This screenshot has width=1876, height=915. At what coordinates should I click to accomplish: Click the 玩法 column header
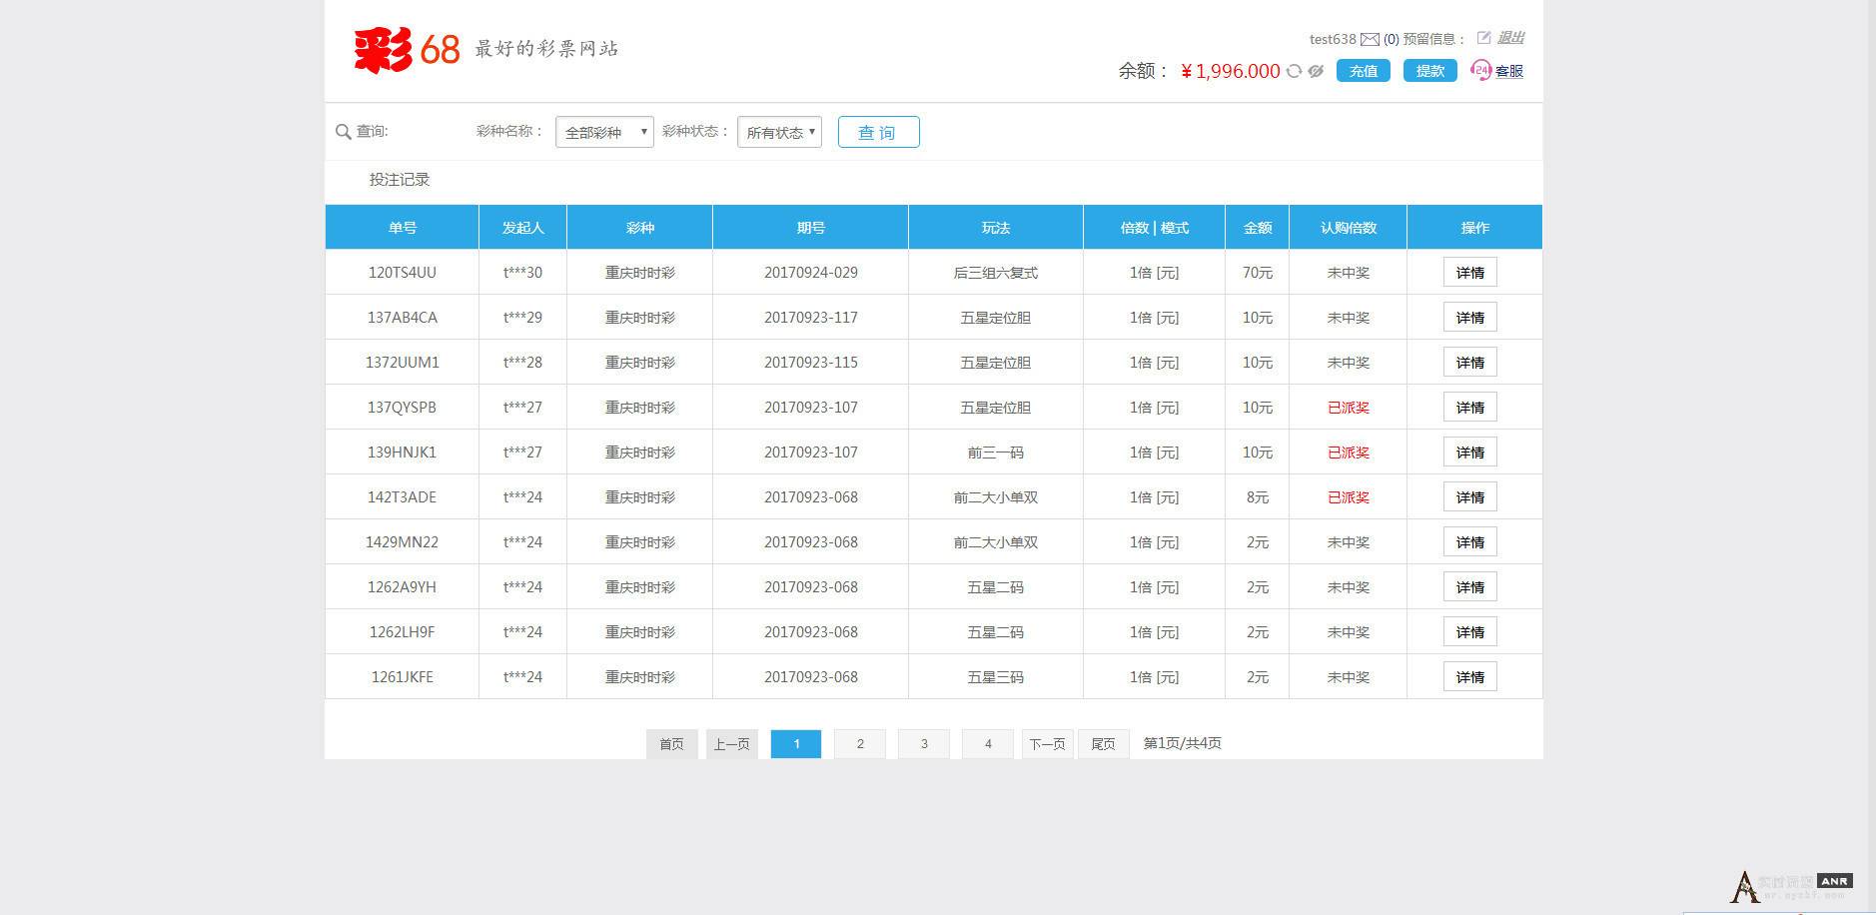[996, 228]
